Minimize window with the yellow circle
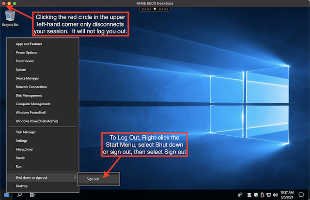Screen dimensions: 310x200 pos(9,3)
